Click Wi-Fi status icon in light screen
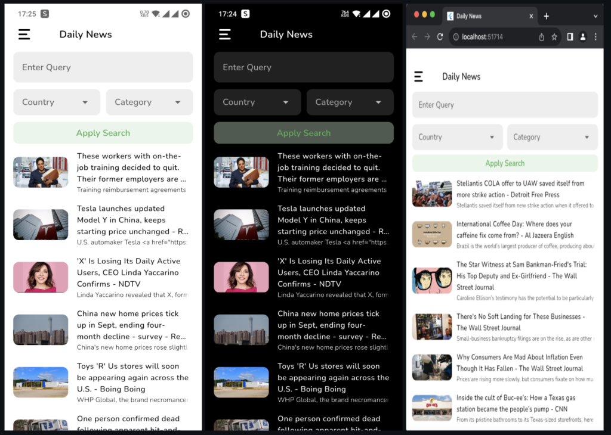 156,14
